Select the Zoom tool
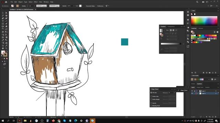 click(6, 48)
